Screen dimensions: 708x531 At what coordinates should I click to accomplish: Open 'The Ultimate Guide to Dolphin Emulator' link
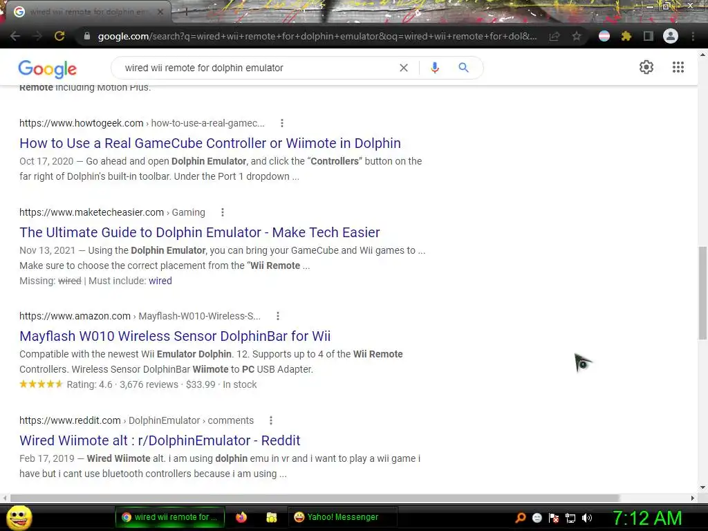tap(200, 232)
